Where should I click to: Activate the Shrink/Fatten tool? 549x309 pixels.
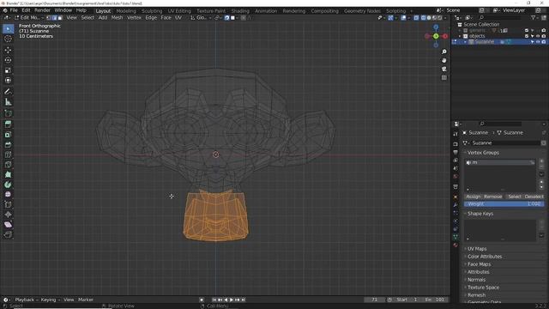tap(8, 215)
